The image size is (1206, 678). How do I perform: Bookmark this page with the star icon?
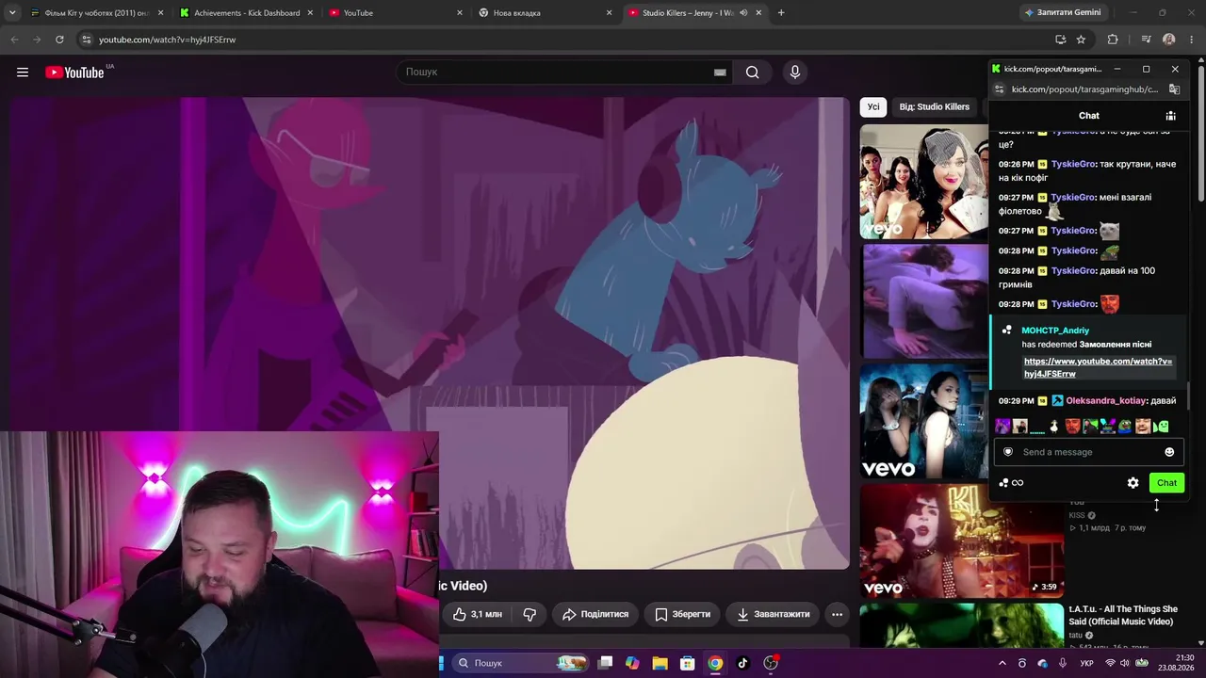tap(1081, 40)
